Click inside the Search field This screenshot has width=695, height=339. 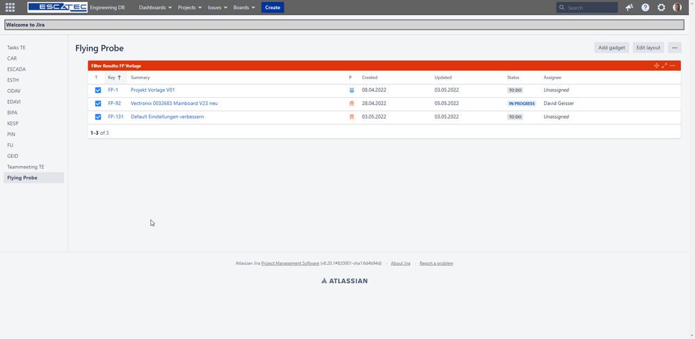(x=587, y=8)
